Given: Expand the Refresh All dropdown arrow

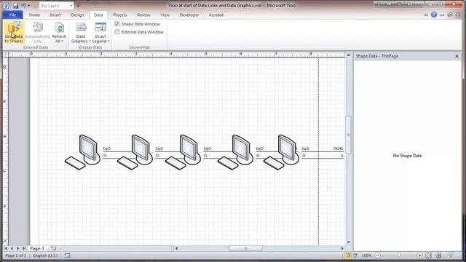Looking at the screenshot, I should tap(62, 41).
